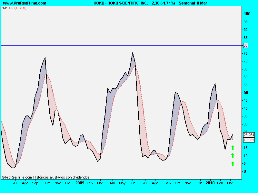
Task: Click the Históricos ajustados con dividendos text
Action: [x=61, y=177]
